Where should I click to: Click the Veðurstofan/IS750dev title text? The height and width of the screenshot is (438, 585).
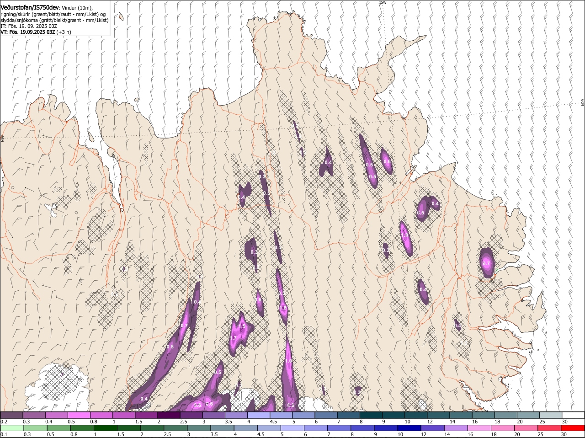30,8
